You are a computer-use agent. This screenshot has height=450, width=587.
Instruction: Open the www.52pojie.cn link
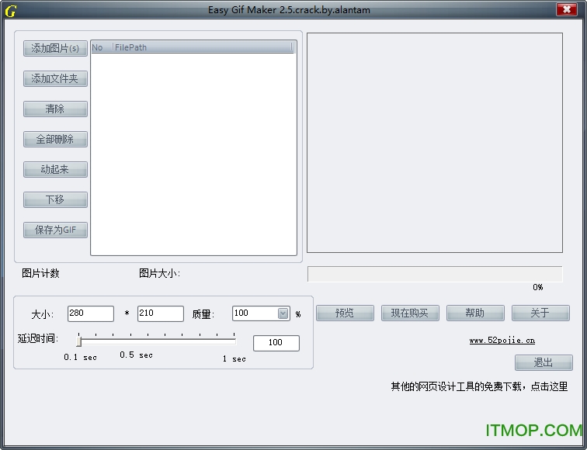coord(502,341)
